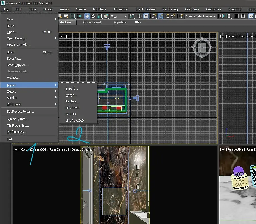Click the ViewCube in top viewport
Screen dimensions: 256x224
(202, 48)
